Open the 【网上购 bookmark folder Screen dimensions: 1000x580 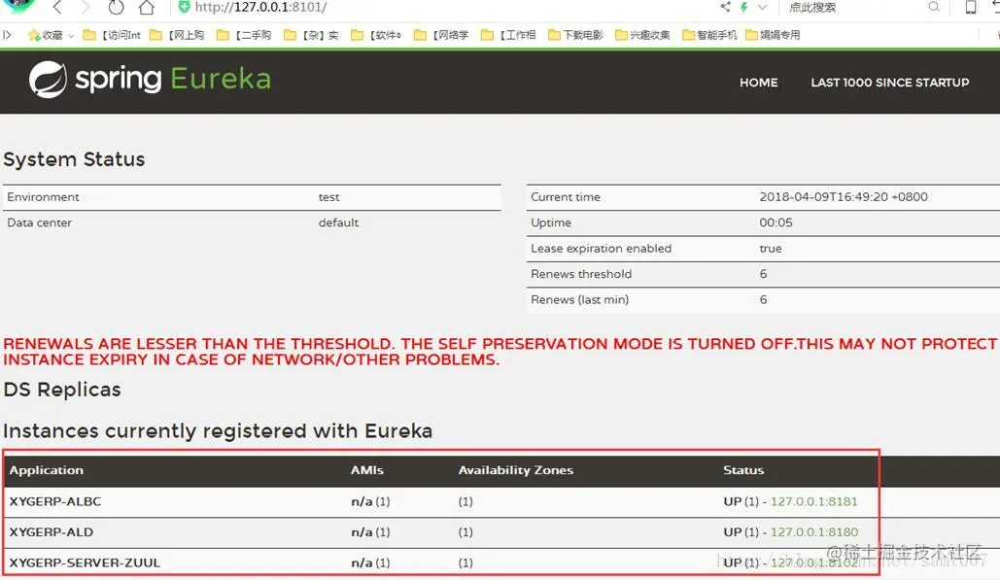[177, 35]
